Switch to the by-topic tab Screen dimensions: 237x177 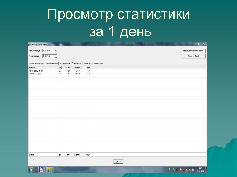coord(87,64)
